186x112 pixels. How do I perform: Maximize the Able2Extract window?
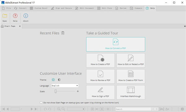pos(174,2)
